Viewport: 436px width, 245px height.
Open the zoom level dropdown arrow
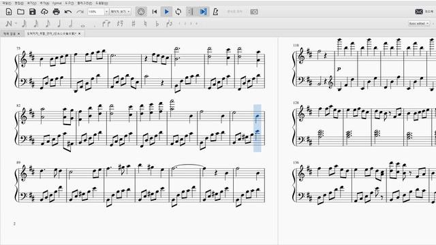[x=106, y=12]
